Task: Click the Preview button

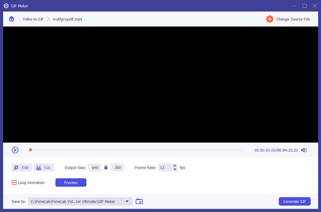Action: pyautogui.click(x=71, y=183)
